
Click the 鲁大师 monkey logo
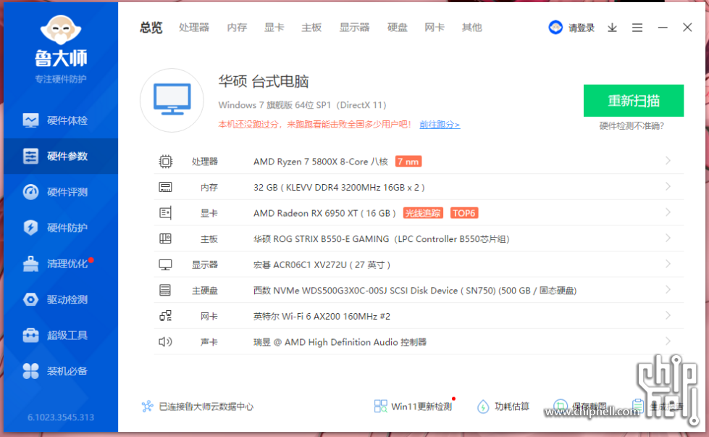point(61,30)
